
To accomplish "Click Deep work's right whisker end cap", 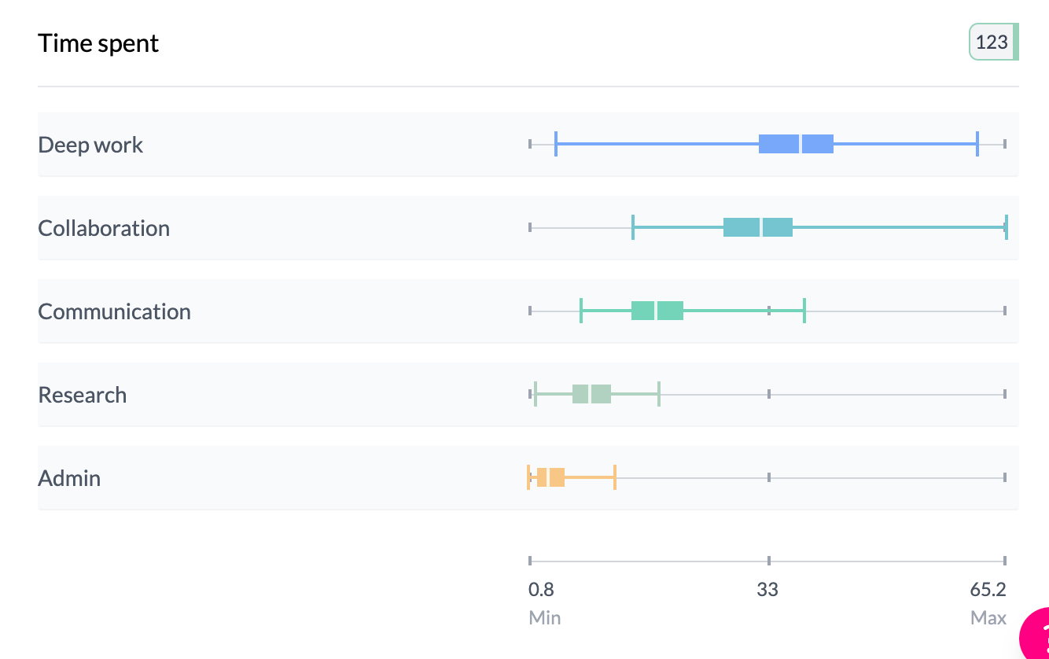I will click(x=977, y=144).
